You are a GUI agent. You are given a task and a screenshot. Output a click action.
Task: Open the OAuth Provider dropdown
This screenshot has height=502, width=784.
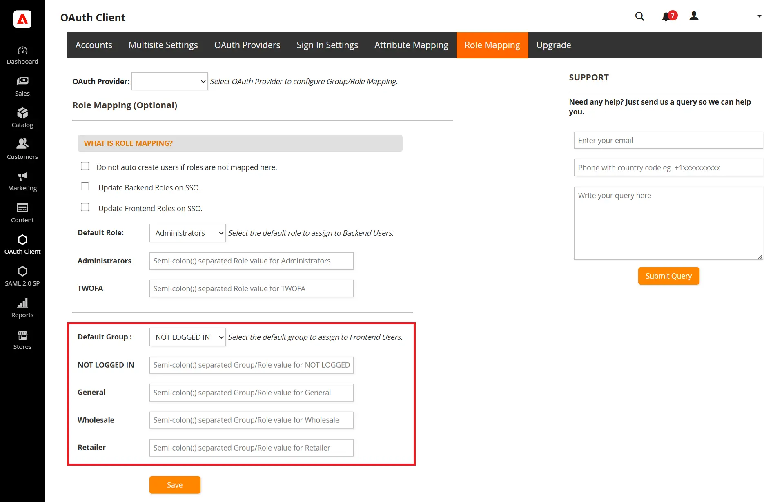(169, 81)
